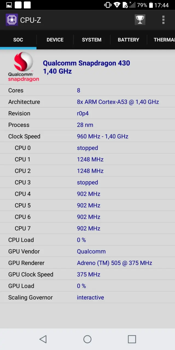Tap the recent apps square button

pyautogui.click(x=132, y=339)
